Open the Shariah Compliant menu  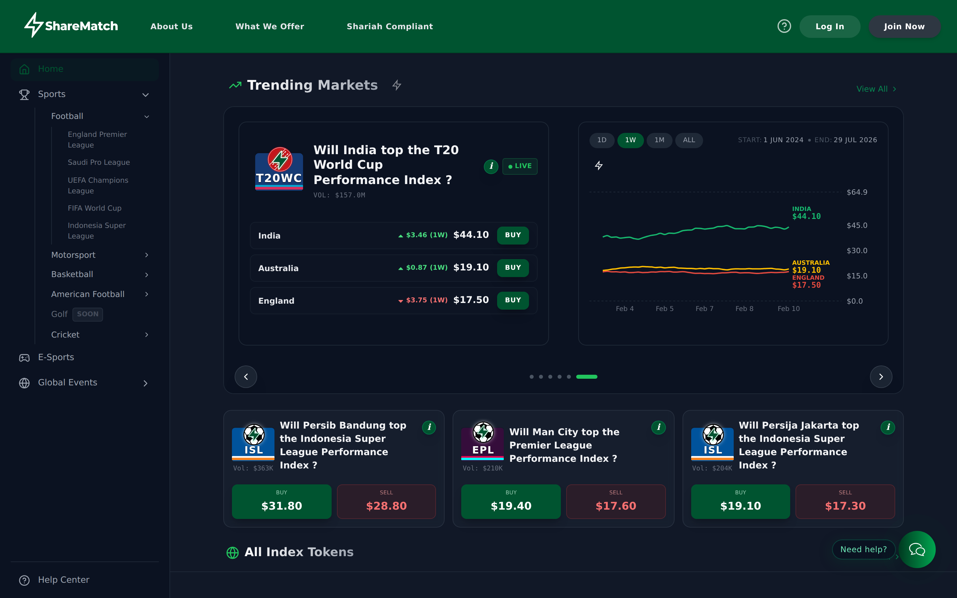(389, 26)
